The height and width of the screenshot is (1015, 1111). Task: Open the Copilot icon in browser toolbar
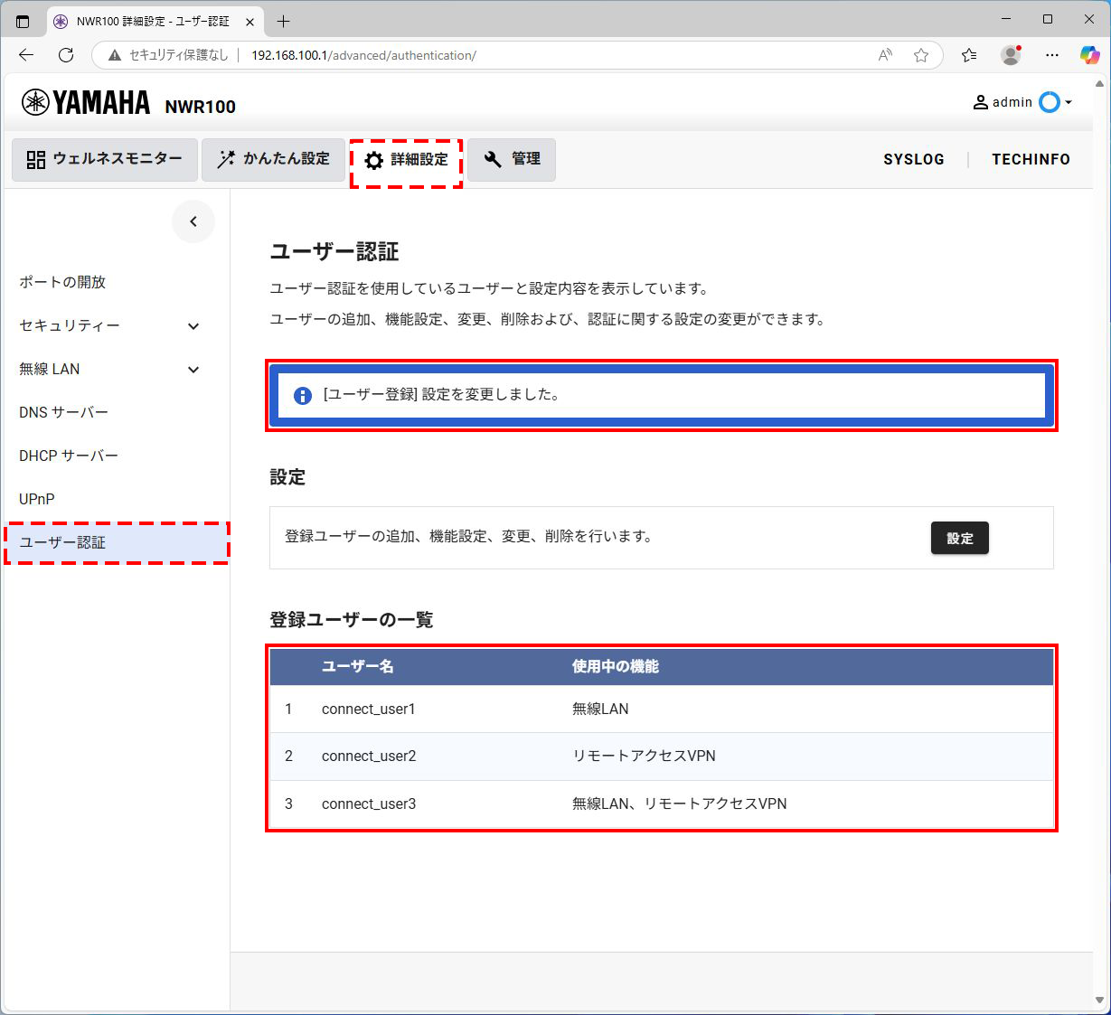(1089, 55)
